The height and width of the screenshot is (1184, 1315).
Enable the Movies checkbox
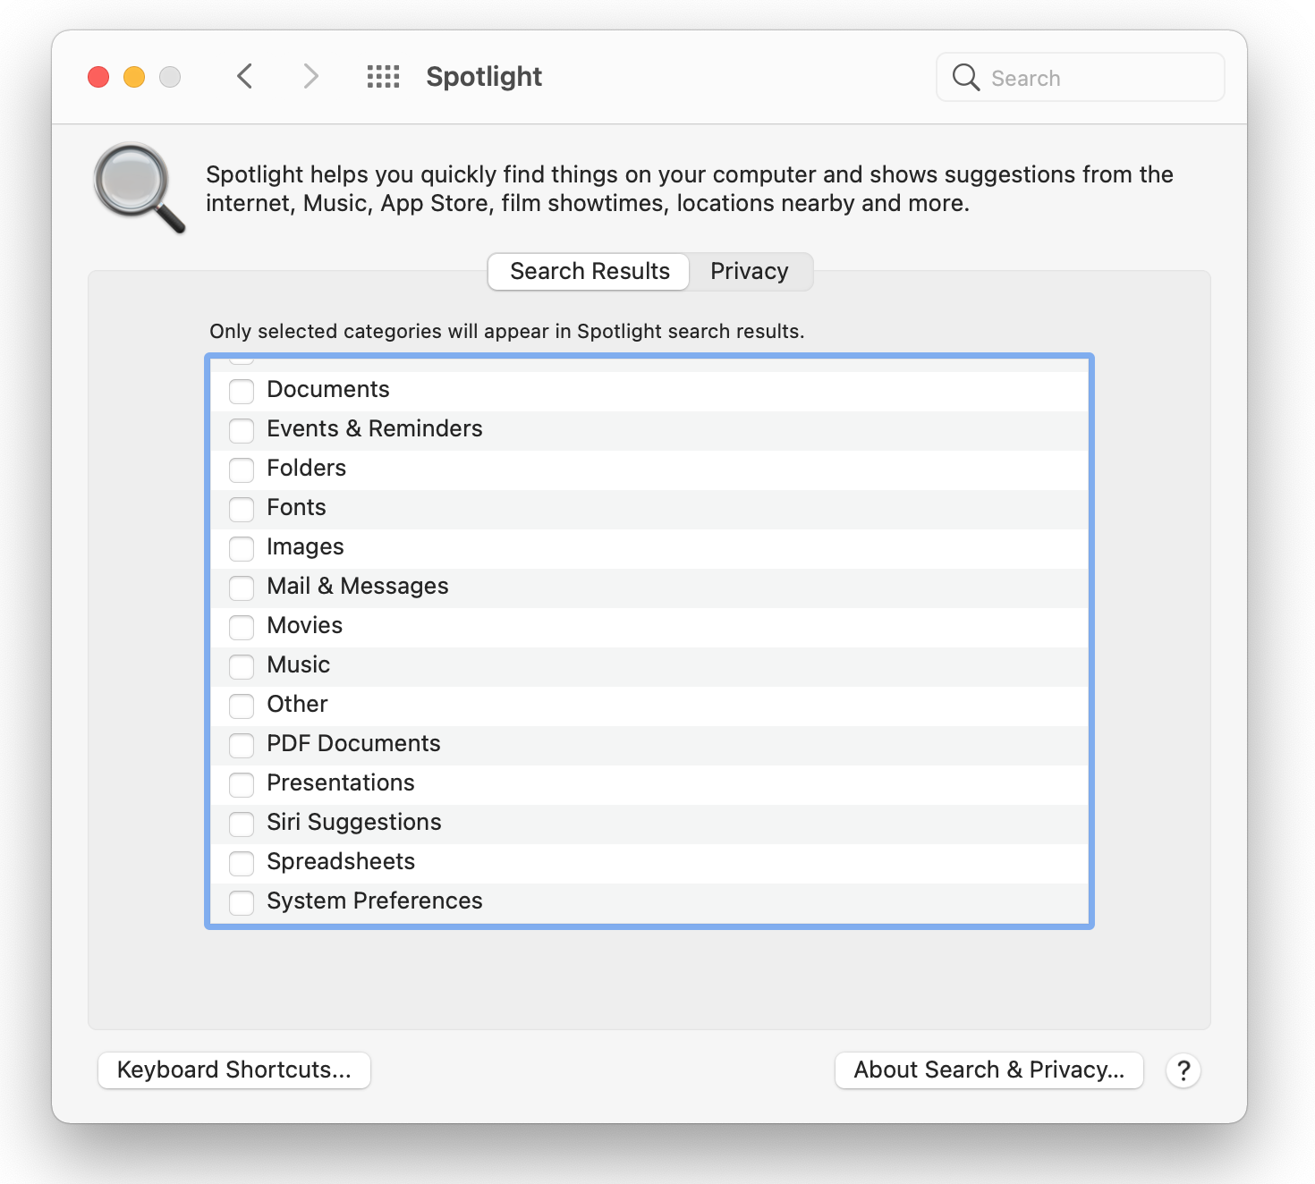click(x=242, y=627)
